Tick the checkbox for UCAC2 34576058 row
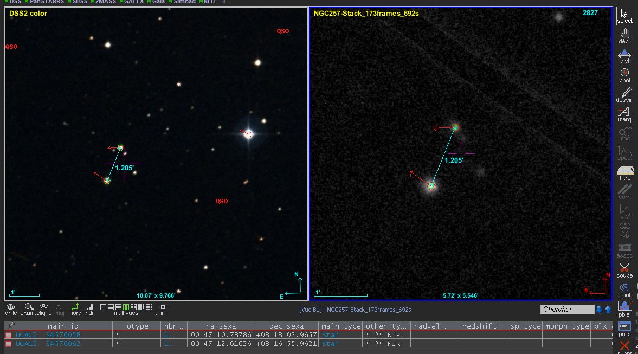638x354 pixels. tap(8, 335)
